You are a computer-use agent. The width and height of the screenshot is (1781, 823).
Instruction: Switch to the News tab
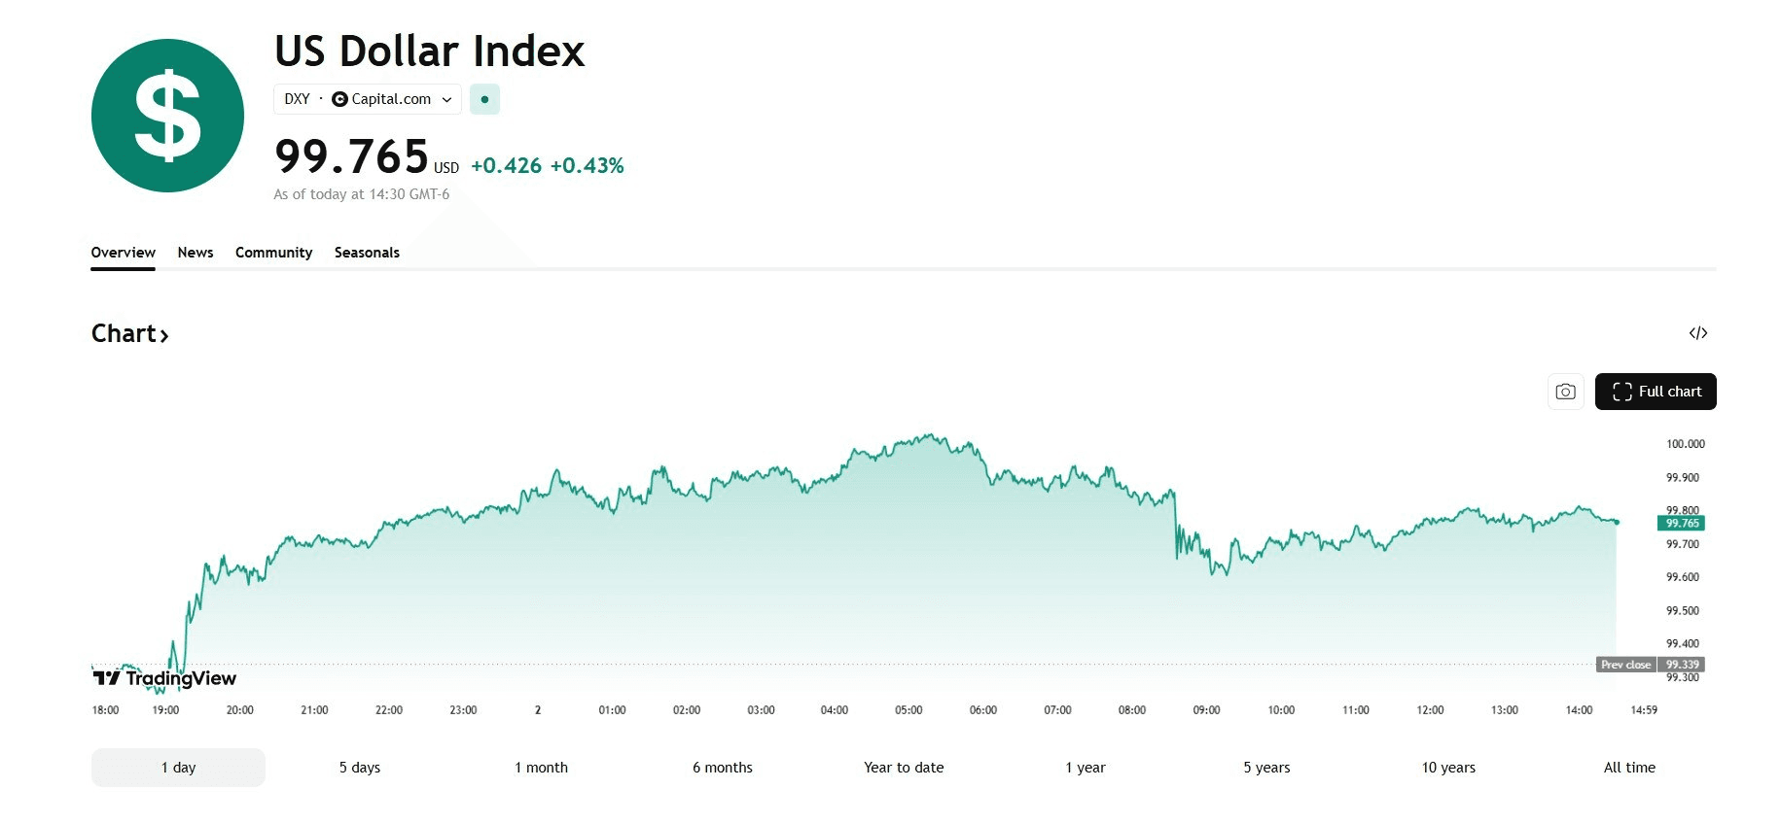(x=196, y=253)
